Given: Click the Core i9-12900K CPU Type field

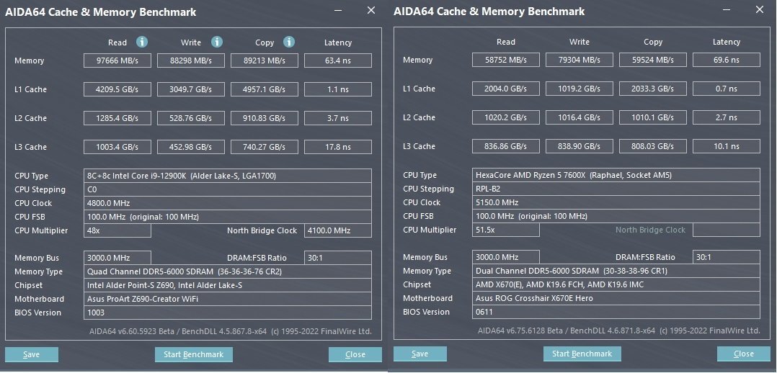Looking at the screenshot, I should 228,176.
